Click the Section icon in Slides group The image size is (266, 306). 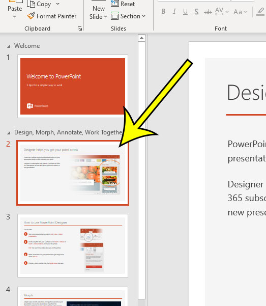pos(114,16)
